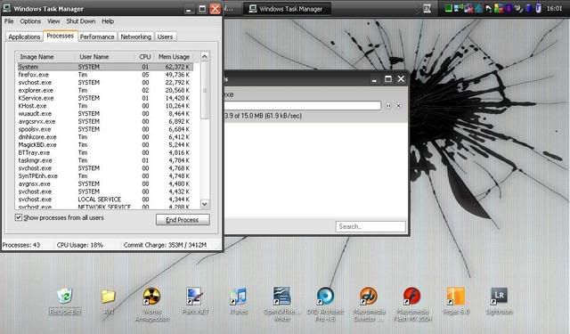Image resolution: width=570 pixels, height=334 pixels.
Task: Select the avgnsx.exe process row
Action: [105, 183]
